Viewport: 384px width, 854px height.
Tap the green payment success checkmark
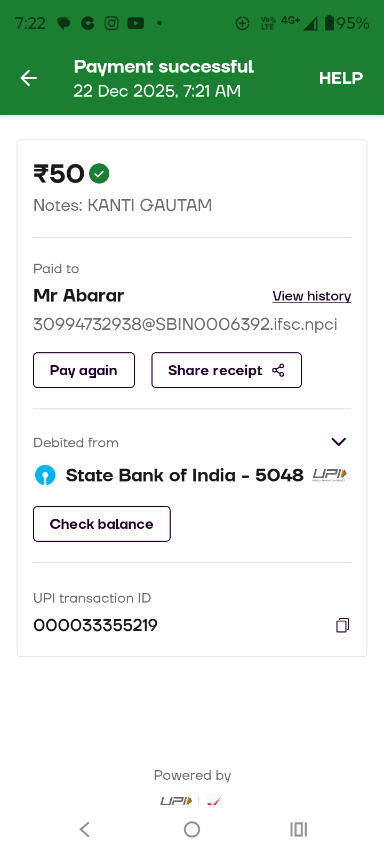pos(99,173)
